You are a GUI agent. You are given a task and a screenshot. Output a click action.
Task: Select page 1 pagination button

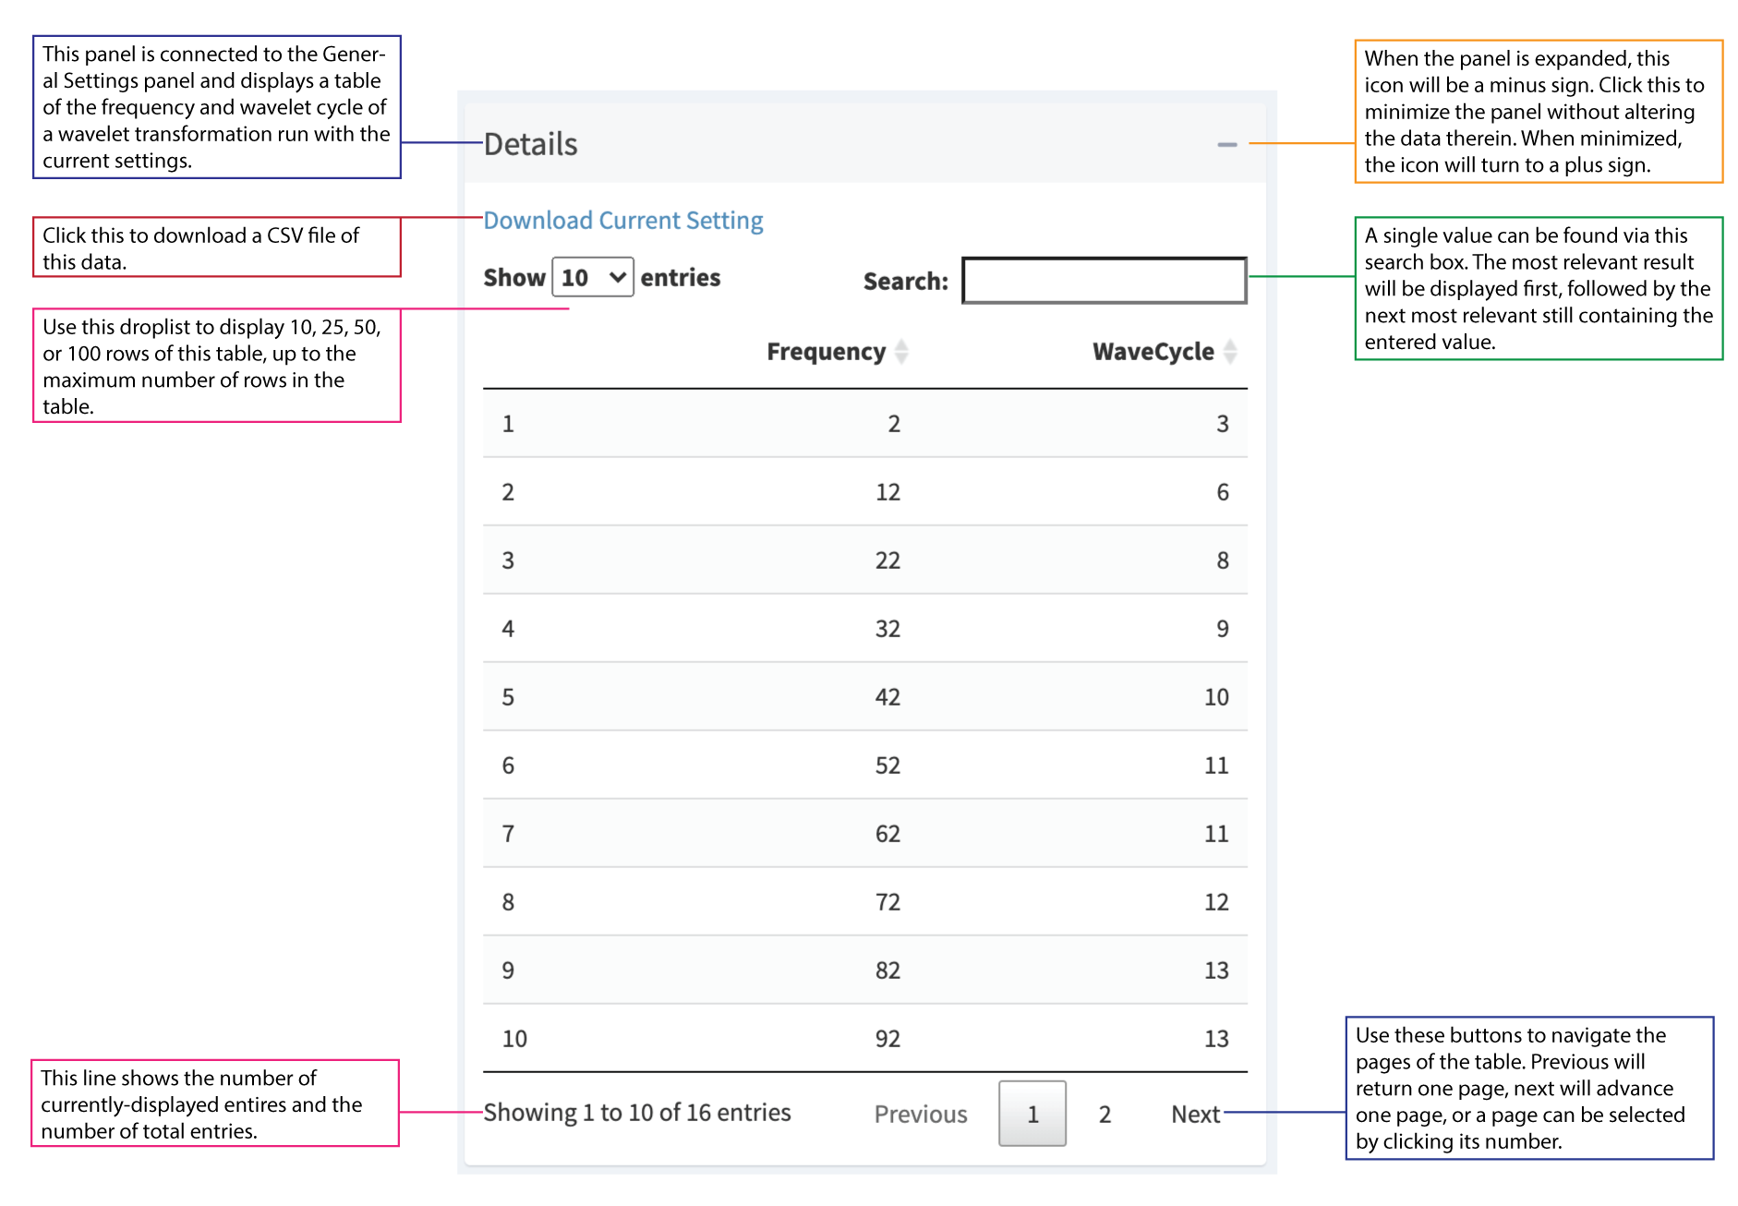tap(1032, 1115)
